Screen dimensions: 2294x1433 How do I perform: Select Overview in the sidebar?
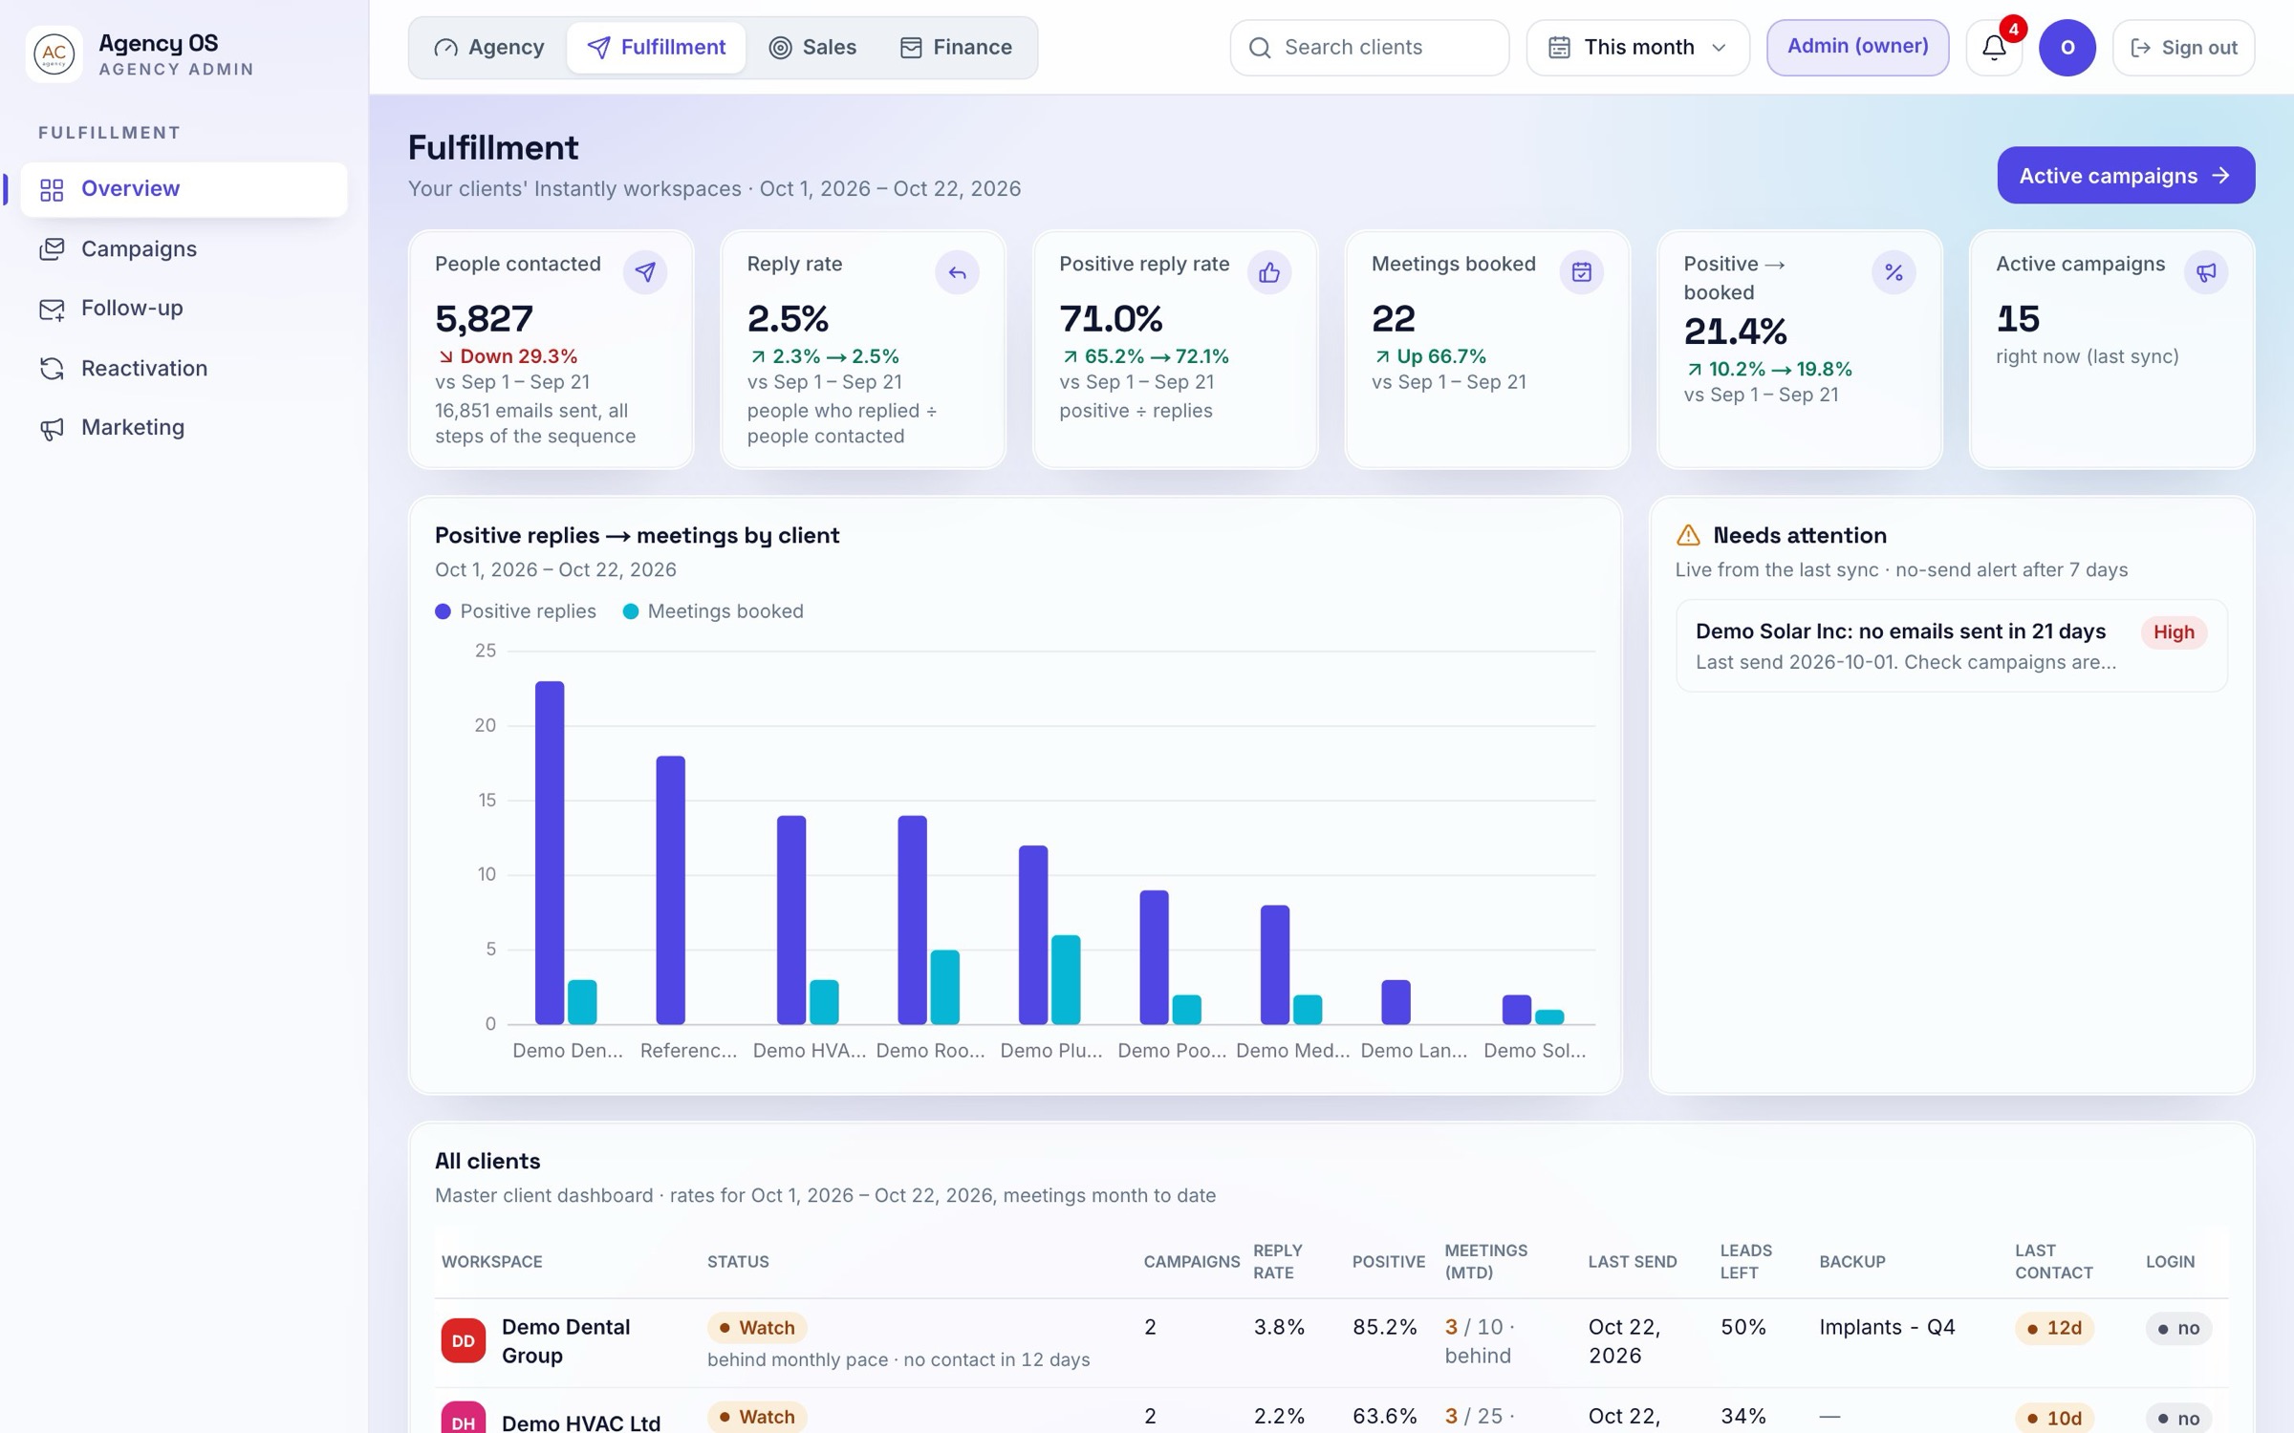click(x=184, y=189)
